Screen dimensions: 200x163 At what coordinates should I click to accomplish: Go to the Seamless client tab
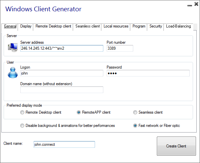87,27
